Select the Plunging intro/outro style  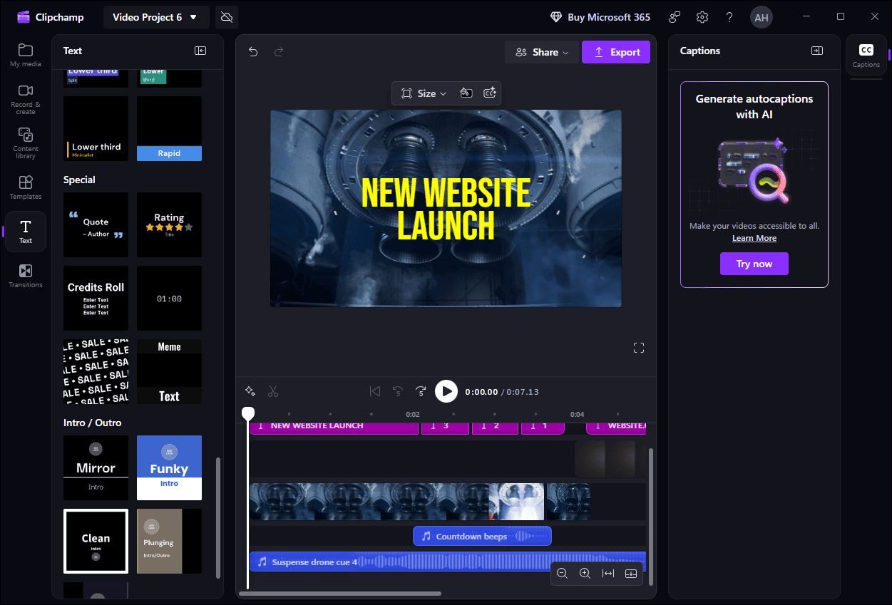[169, 541]
